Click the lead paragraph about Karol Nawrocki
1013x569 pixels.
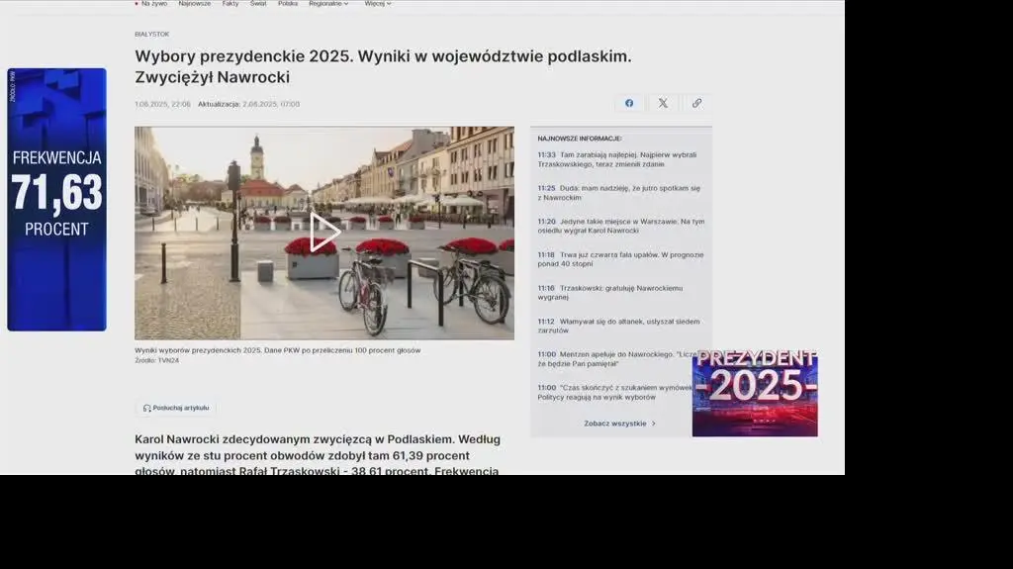pyautogui.click(x=318, y=455)
